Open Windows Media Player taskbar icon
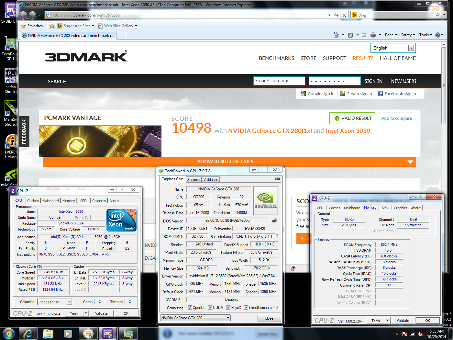The width and height of the screenshot is (453, 340). (68, 334)
